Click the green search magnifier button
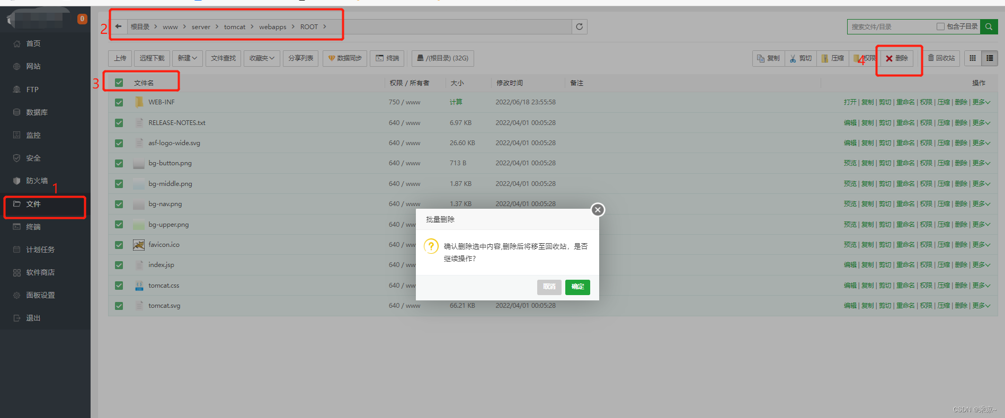The image size is (1005, 418). pos(989,26)
